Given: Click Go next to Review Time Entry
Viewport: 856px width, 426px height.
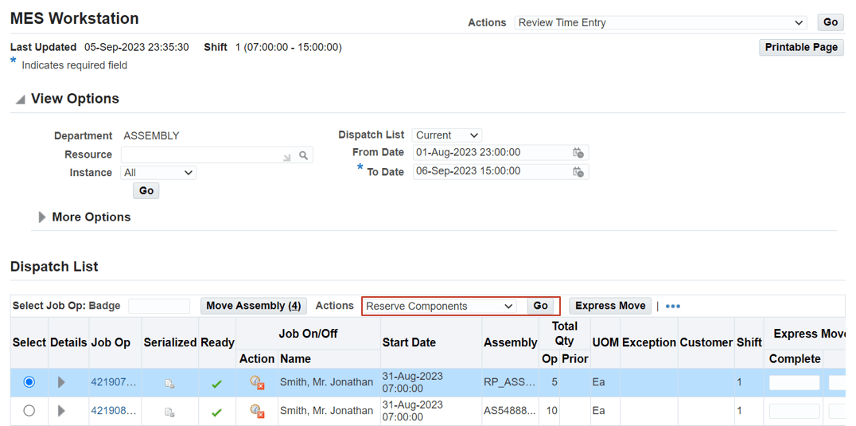Looking at the screenshot, I should click(831, 22).
